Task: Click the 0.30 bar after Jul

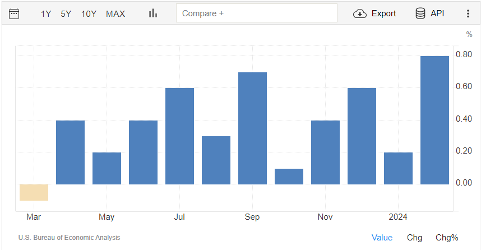Action: coord(216,160)
